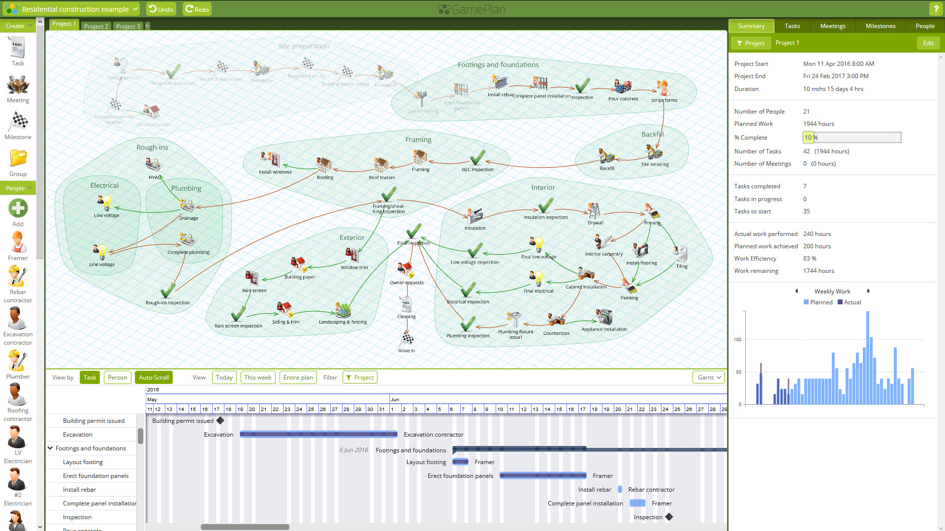Open the Milestones tab
This screenshot has width=945, height=531.
click(880, 26)
